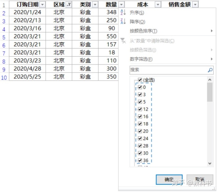Click date cell 2020/1/24
The image size is (217, 192).
coord(27,12)
